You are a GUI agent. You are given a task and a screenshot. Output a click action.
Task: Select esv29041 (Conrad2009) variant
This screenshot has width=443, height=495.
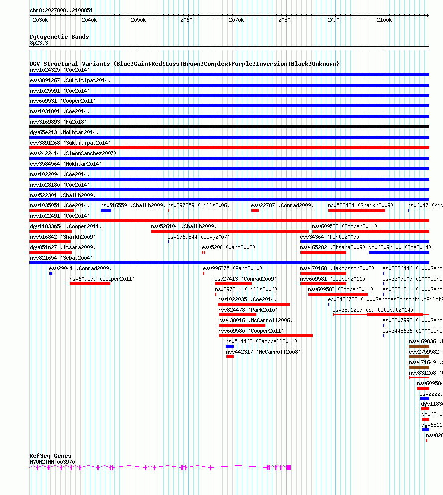(51, 273)
